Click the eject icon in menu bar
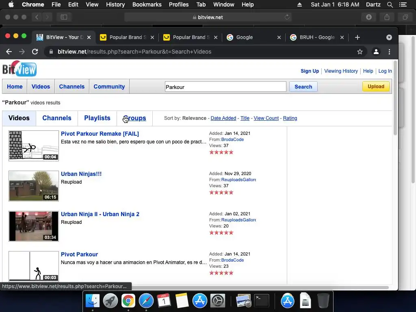The image size is (416, 312). (299, 4)
